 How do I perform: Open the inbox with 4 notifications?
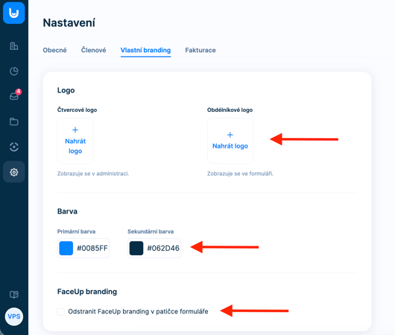14,96
